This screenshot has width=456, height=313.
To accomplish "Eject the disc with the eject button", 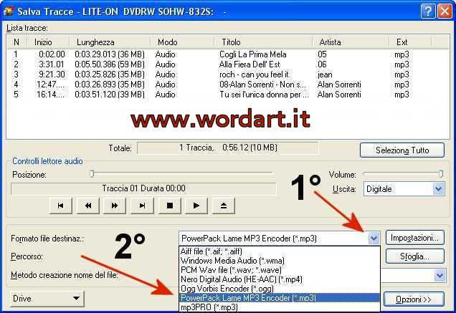I will [223, 206].
